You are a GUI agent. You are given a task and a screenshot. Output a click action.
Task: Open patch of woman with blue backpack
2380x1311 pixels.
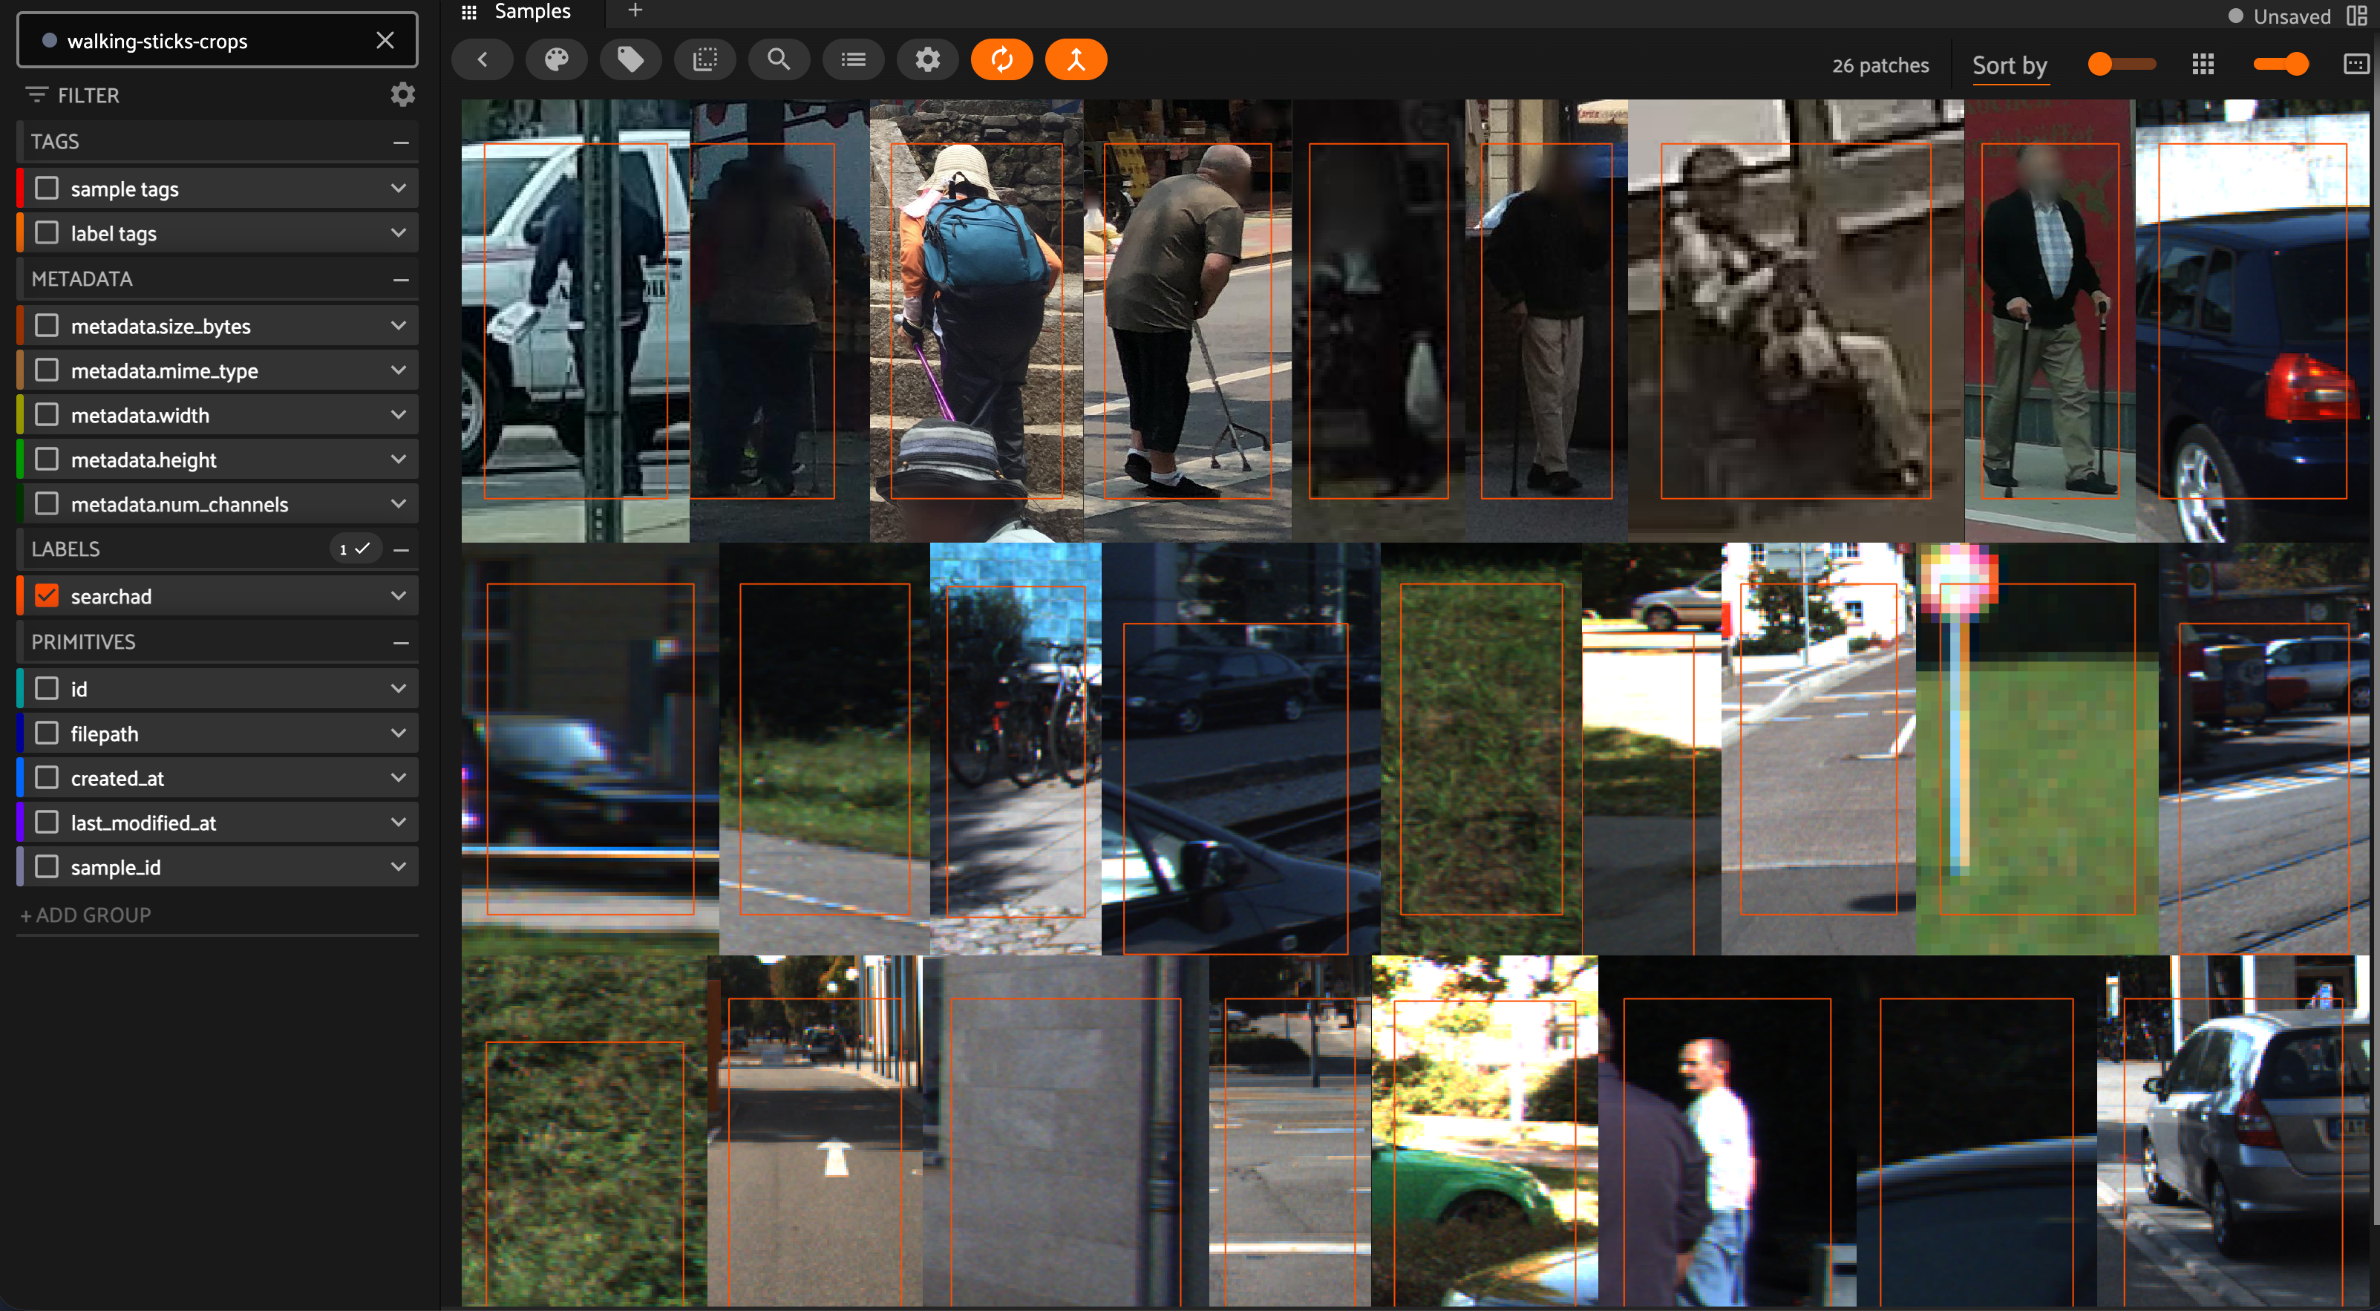pos(977,320)
